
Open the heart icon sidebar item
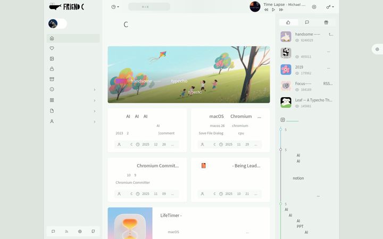52,48
